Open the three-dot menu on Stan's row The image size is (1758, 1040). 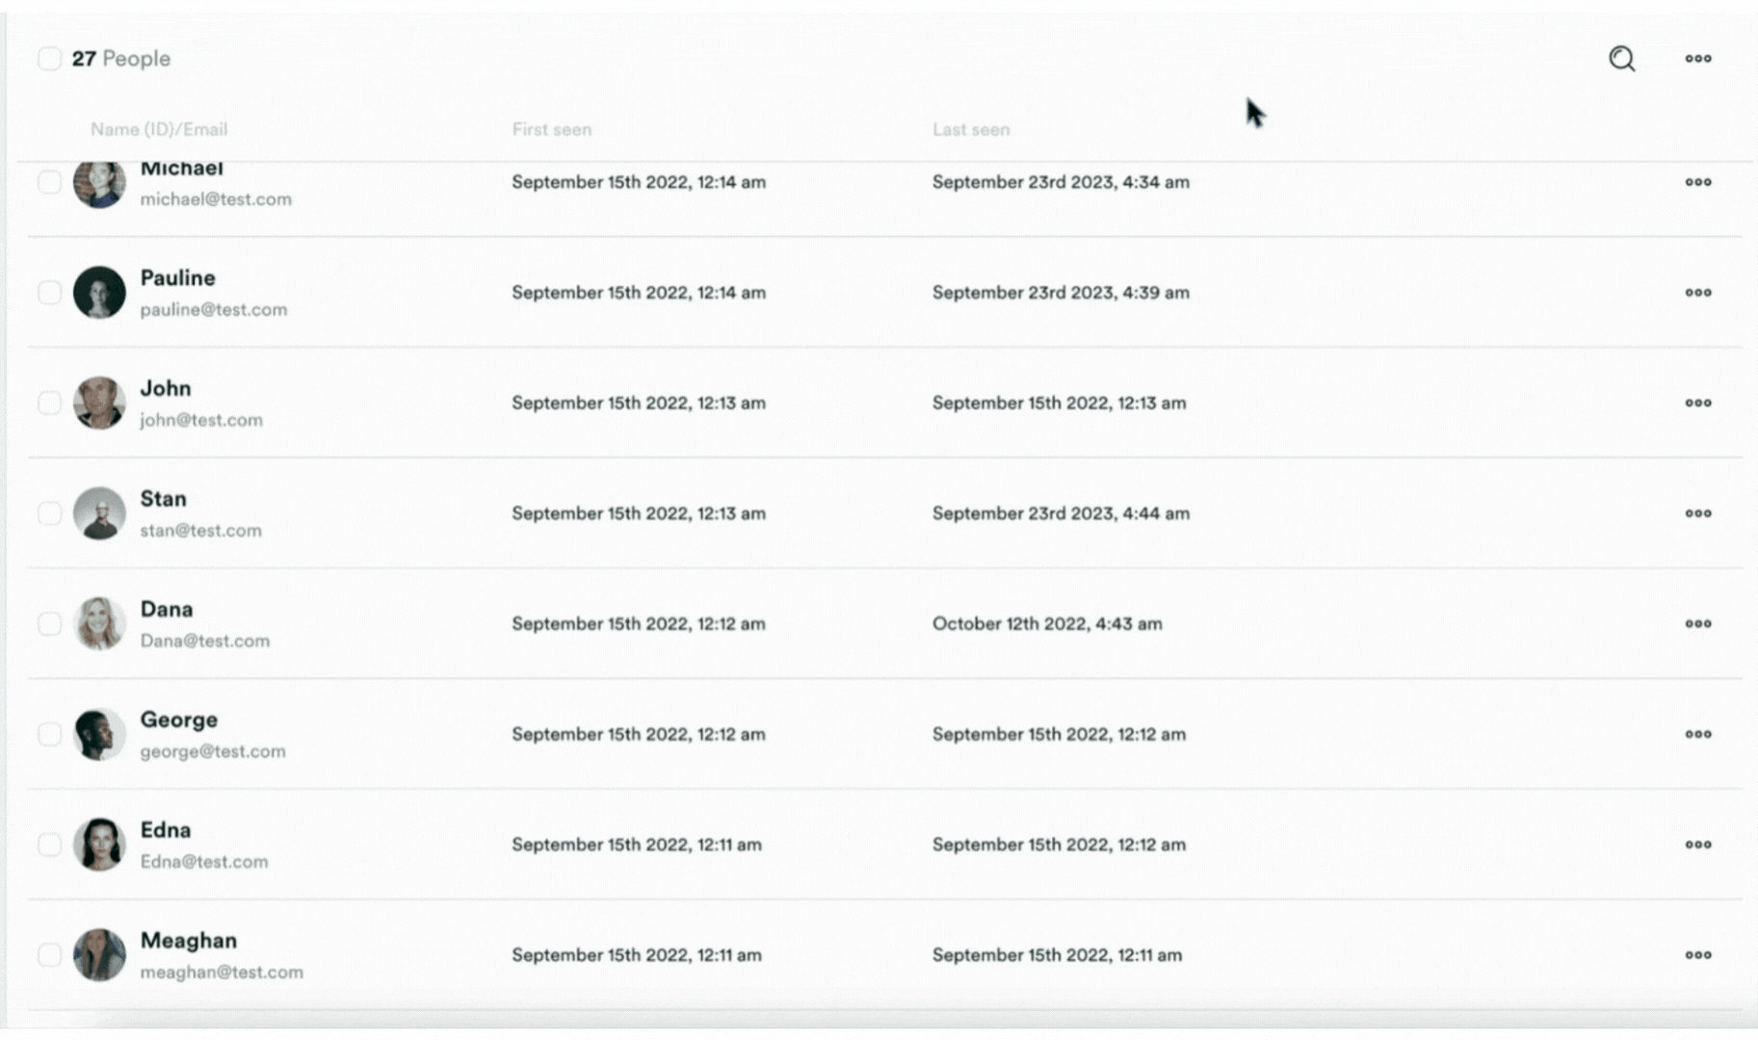(x=1698, y=513)
